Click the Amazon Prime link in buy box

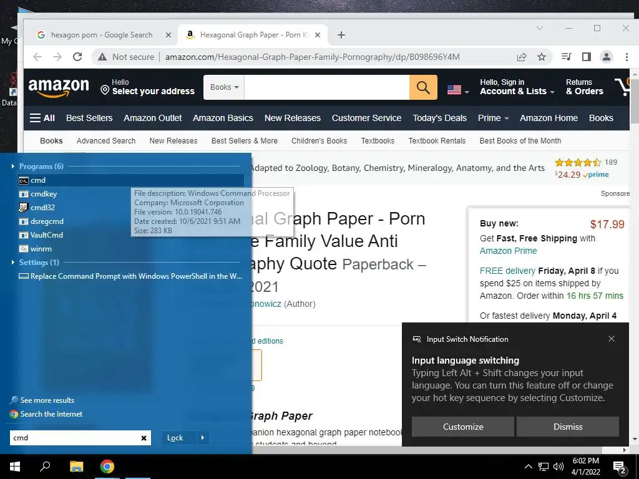pyautogui.click(x=508, y=251)
